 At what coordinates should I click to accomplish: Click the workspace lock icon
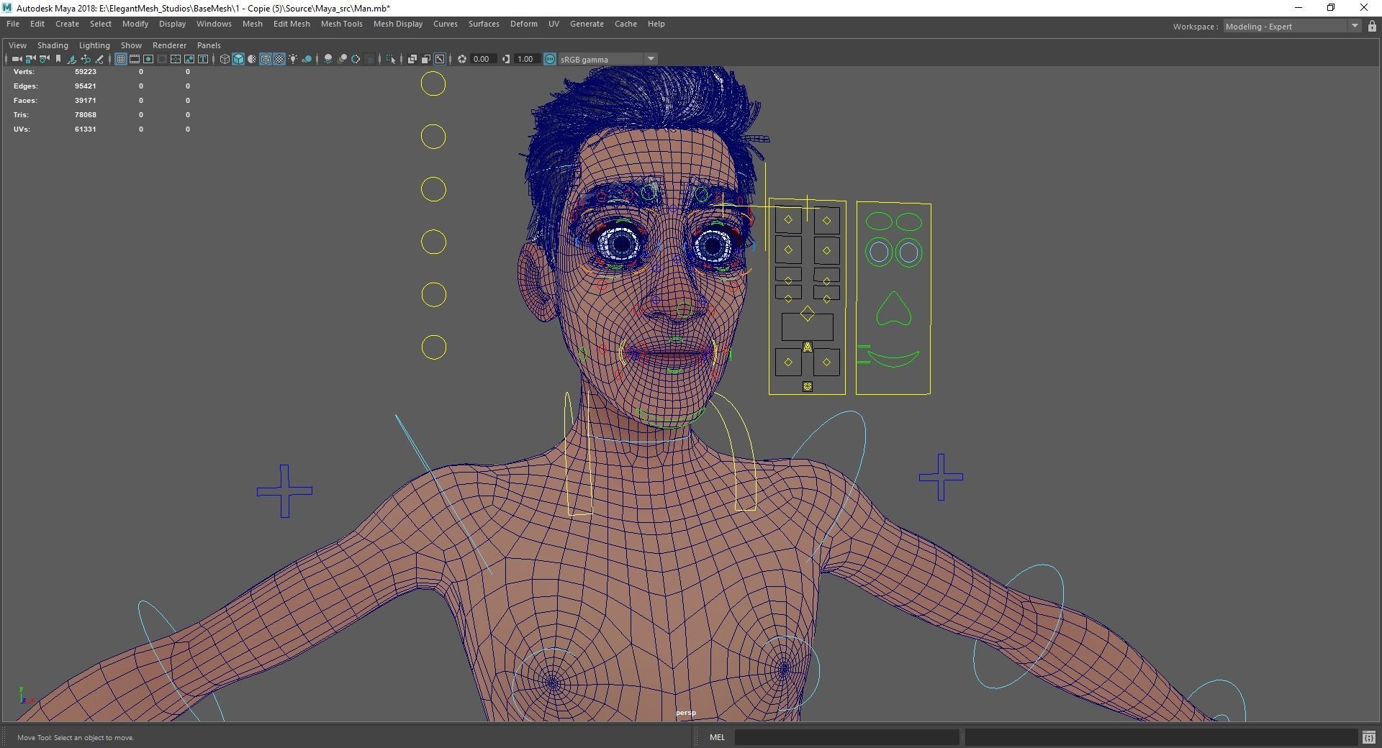point(1372,26)
